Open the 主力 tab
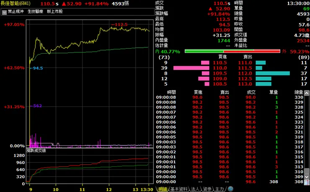 tap(219, 189)
